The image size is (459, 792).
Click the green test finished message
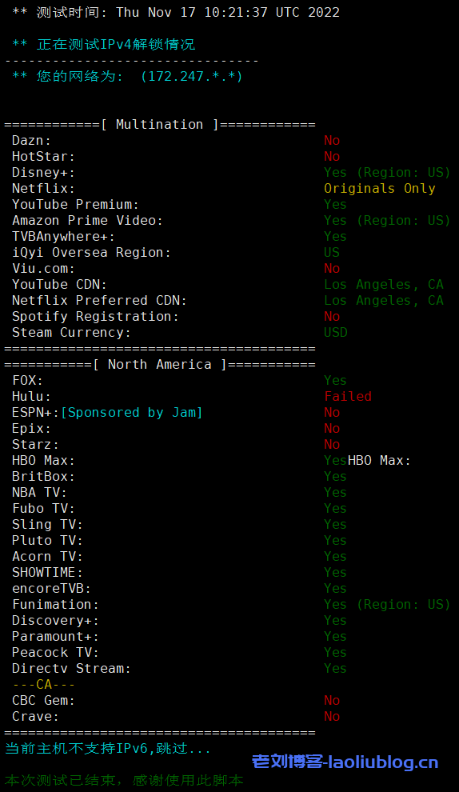coord(124,780)
